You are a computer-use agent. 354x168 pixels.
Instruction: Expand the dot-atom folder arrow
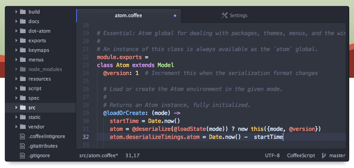(16, 31)
